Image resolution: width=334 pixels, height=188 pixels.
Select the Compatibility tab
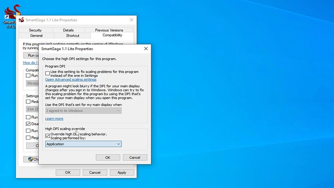[112, 35]
